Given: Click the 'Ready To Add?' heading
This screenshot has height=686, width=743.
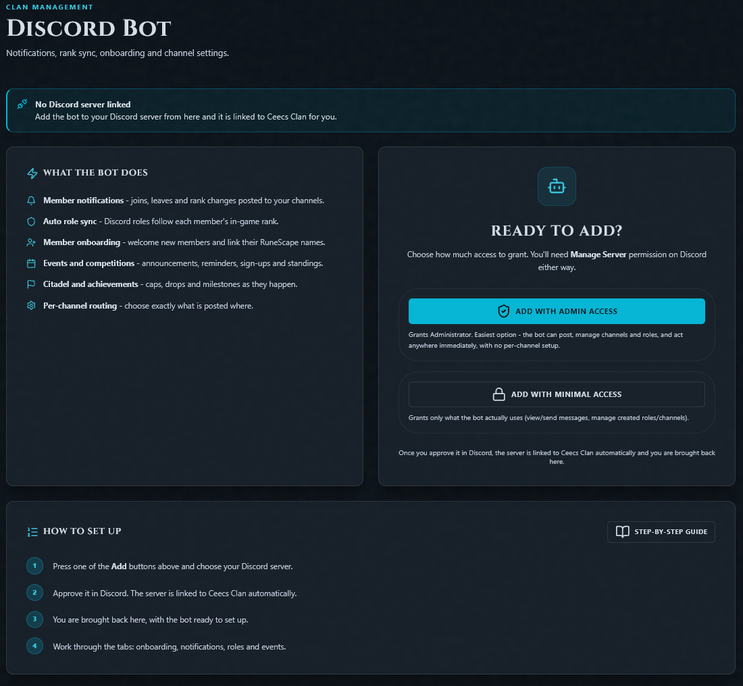Looking at the screenshot, I should [557, 230].
